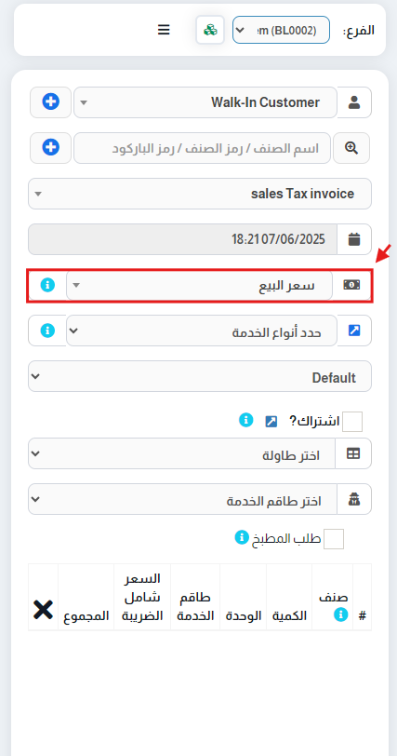
Task: Add new customer with plus icon
Action: [50, 102]
